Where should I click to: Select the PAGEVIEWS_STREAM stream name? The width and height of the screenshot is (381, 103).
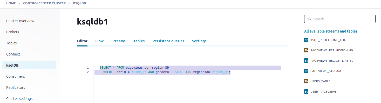(325, 71)
